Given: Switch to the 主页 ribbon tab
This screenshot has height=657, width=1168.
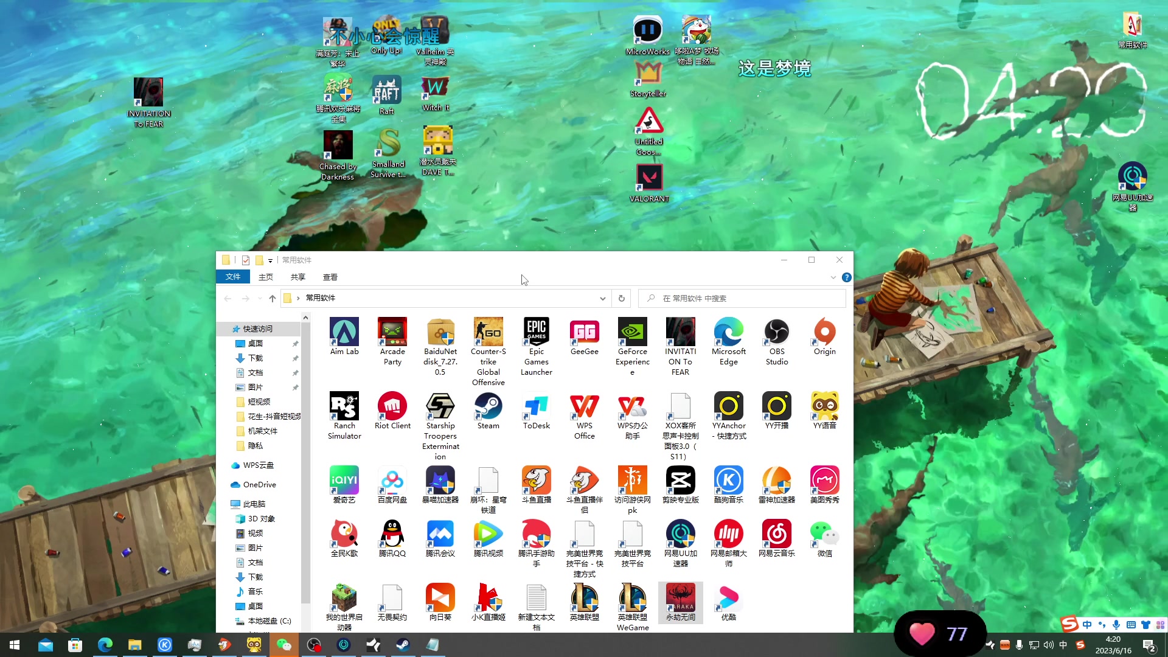Looking at the screenshot, I should coord(266,277).
